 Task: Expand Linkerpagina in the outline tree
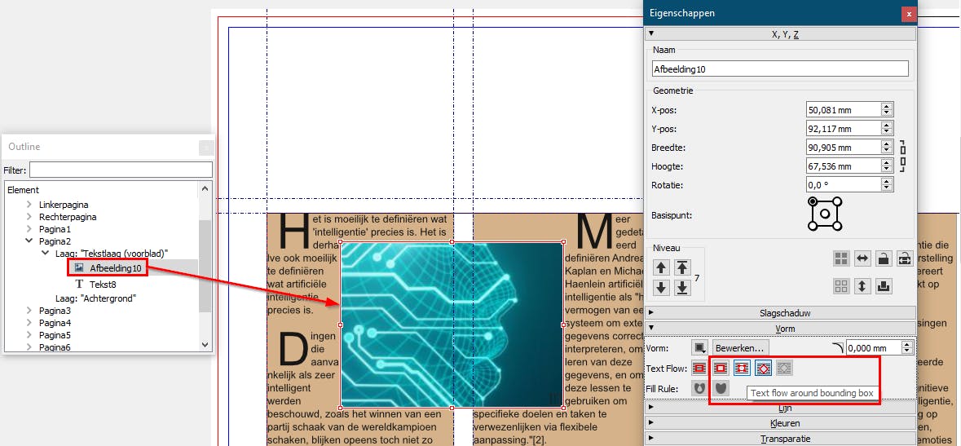click(29, 205)
